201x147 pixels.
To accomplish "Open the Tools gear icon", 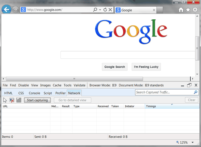I will tap(195, 10).
